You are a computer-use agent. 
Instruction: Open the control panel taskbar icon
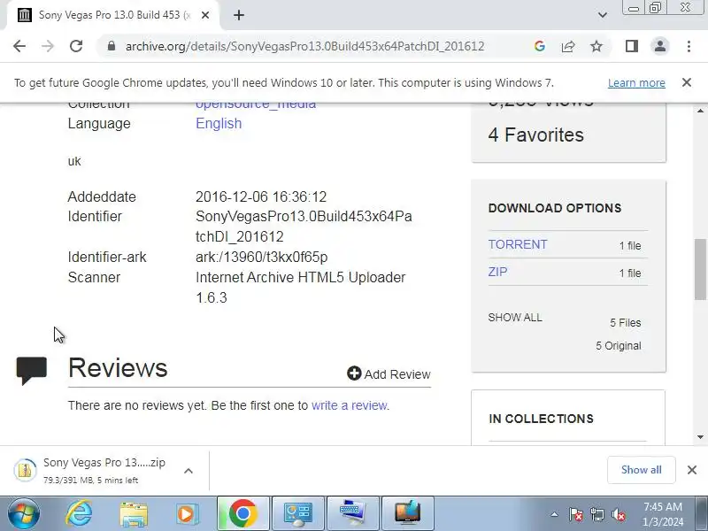tap(298, 514)
